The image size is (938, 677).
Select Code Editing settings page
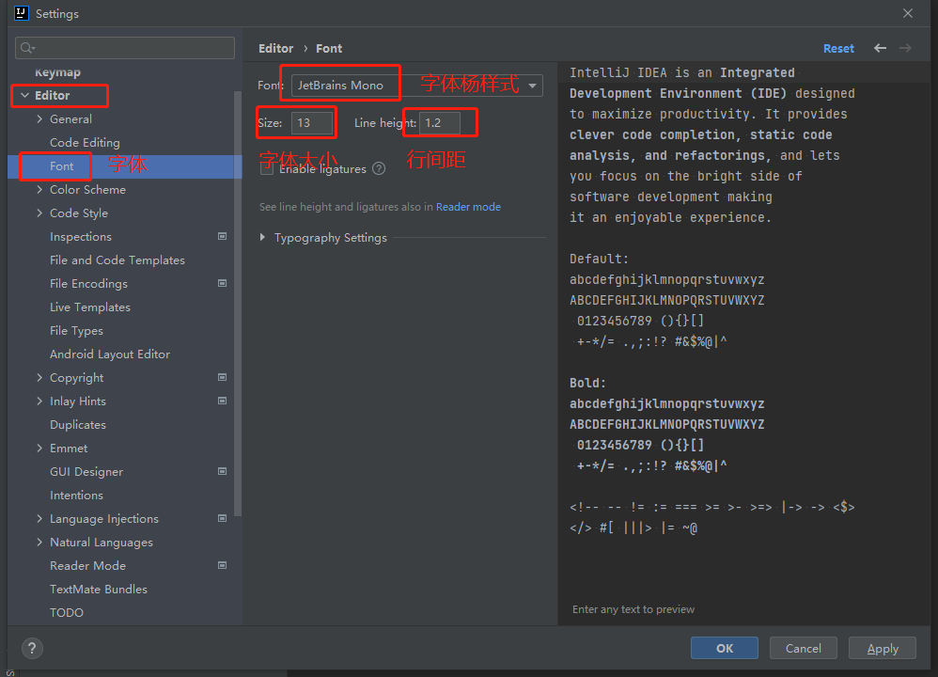click(x=85, y=143)
